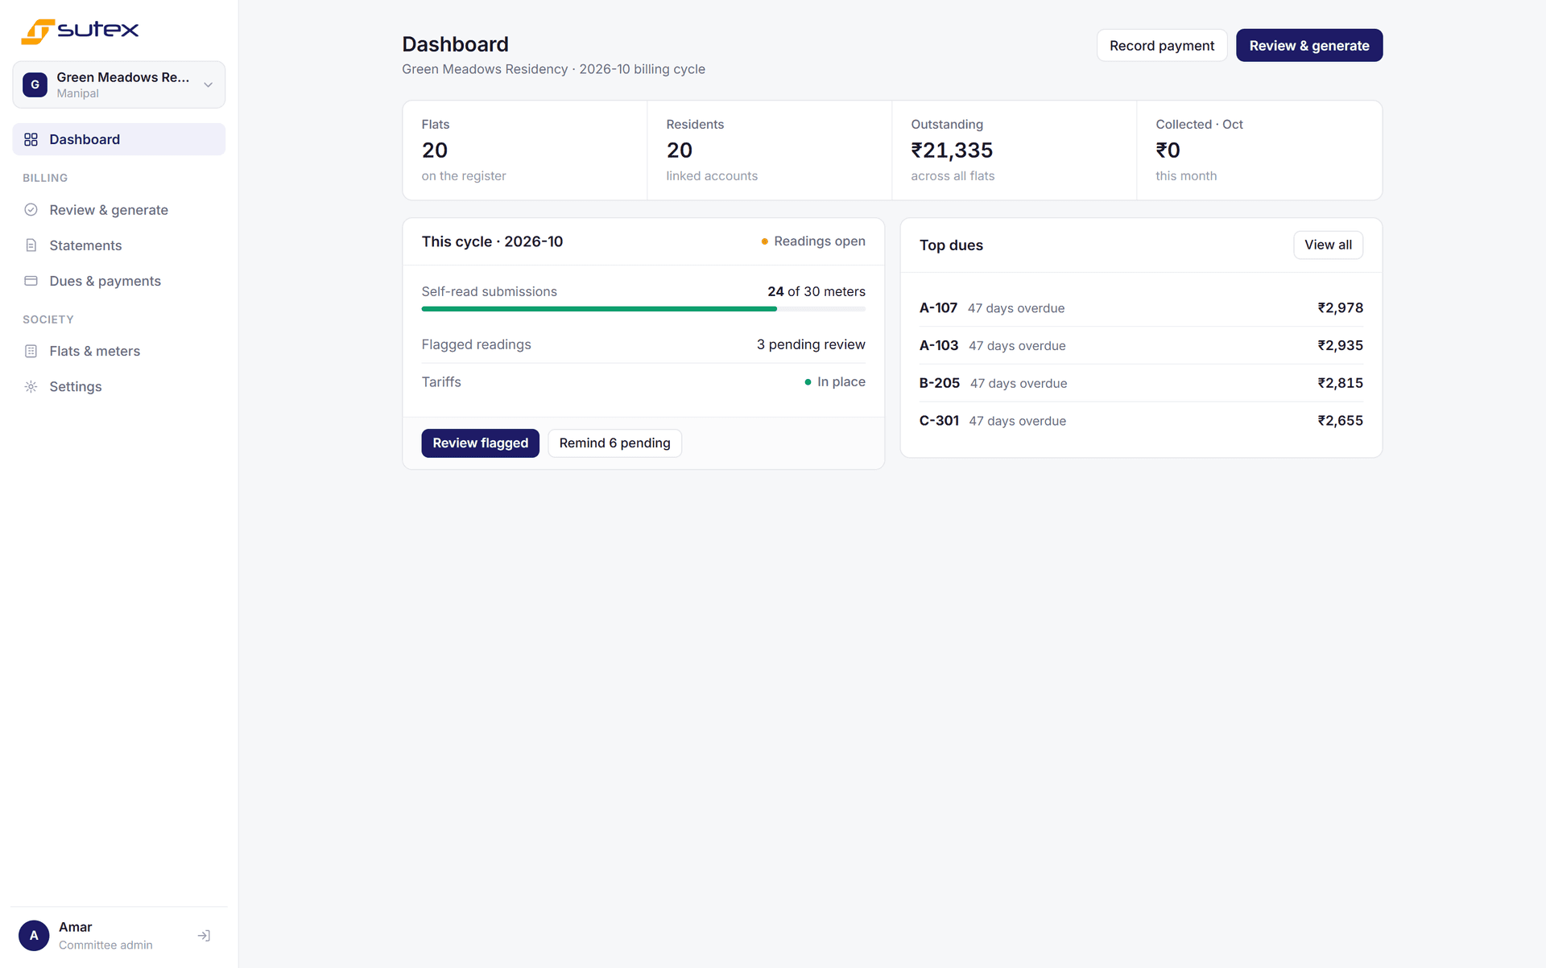
Task: Click the Readings open status
Action: coord(813,241)
